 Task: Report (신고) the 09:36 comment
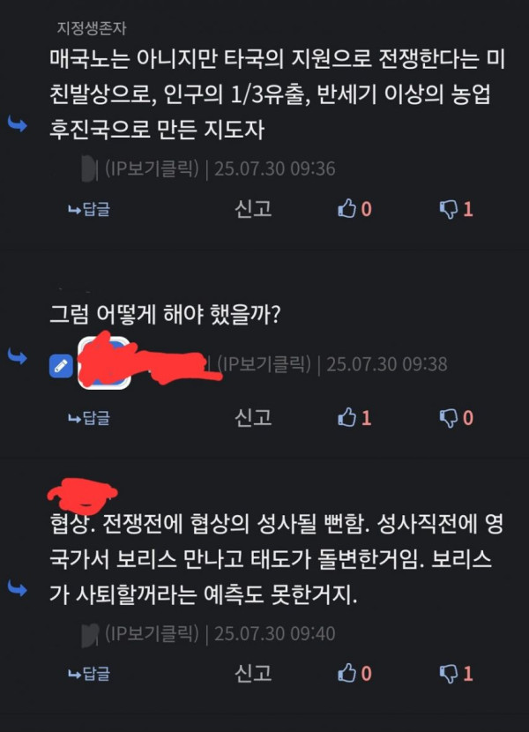253,208
